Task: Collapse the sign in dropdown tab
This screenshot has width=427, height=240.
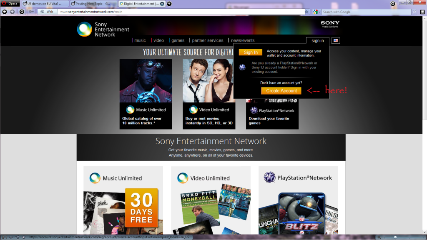Action: click(x=317, y=40)
